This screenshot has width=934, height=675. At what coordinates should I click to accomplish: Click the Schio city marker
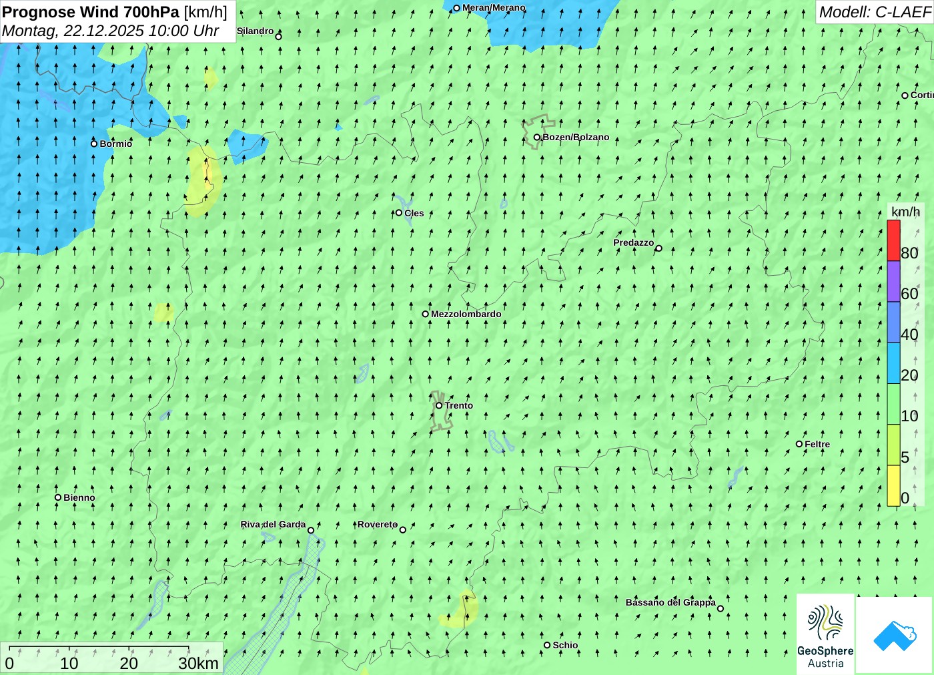[547, 645]
